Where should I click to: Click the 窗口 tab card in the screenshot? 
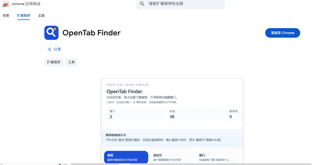pos(217,157)
